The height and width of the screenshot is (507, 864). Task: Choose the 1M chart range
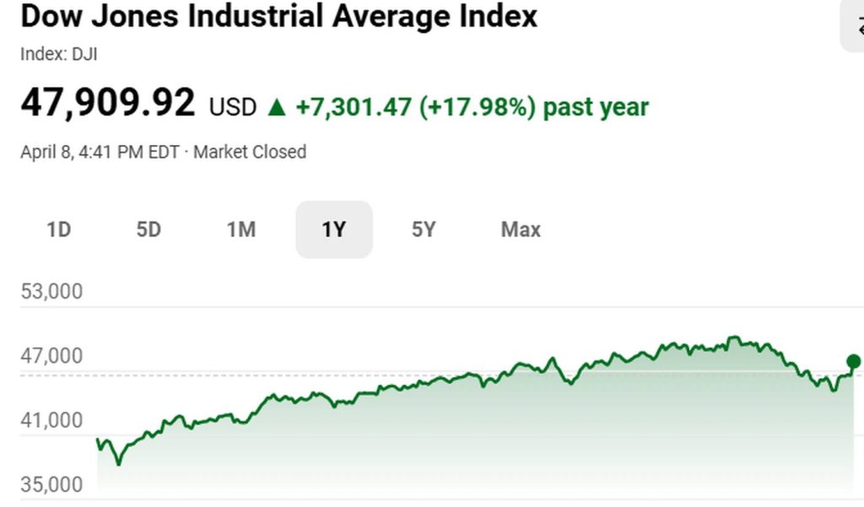click(x=241, y=229)
